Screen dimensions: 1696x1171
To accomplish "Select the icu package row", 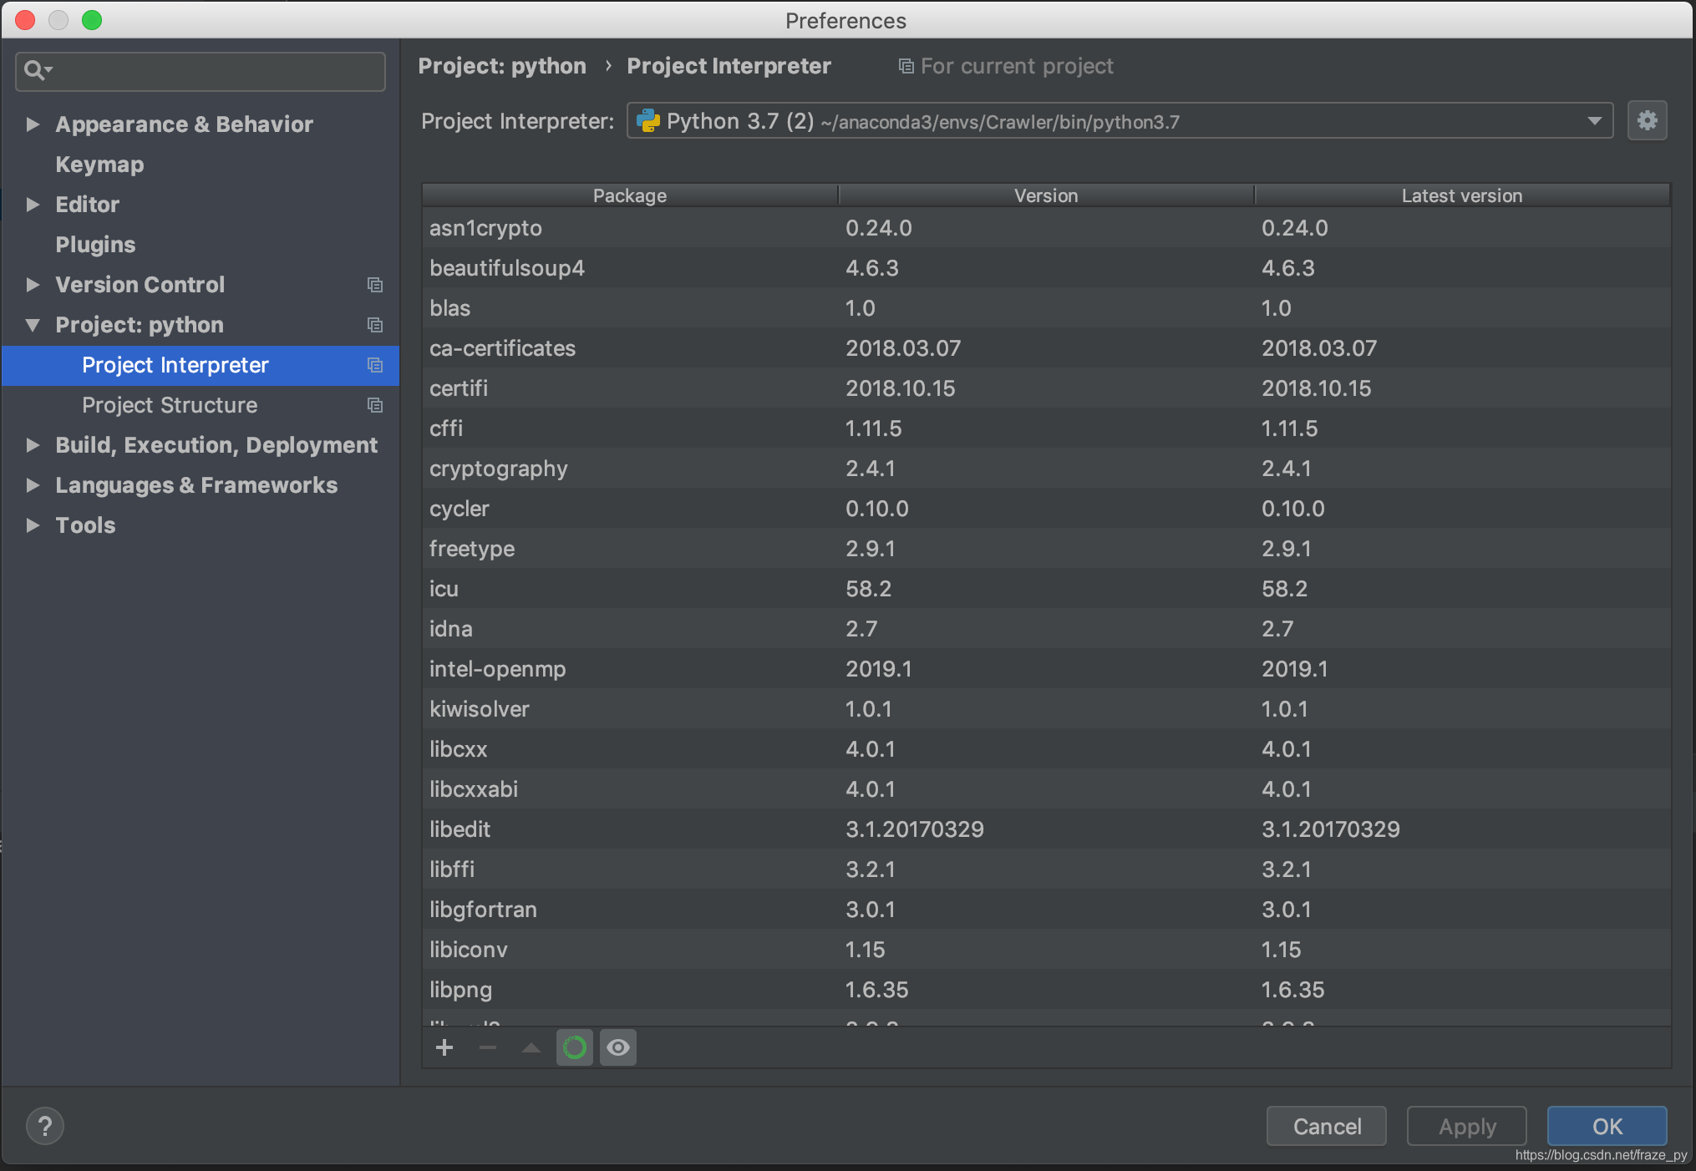I will click(1046, 589).
